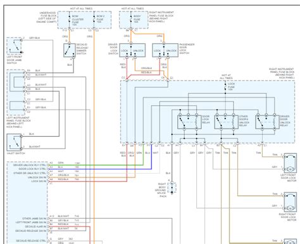Click RED/BLK wire label on LOCK SW IN row
This screenshot has height=244, width=300.
[63, 179]
